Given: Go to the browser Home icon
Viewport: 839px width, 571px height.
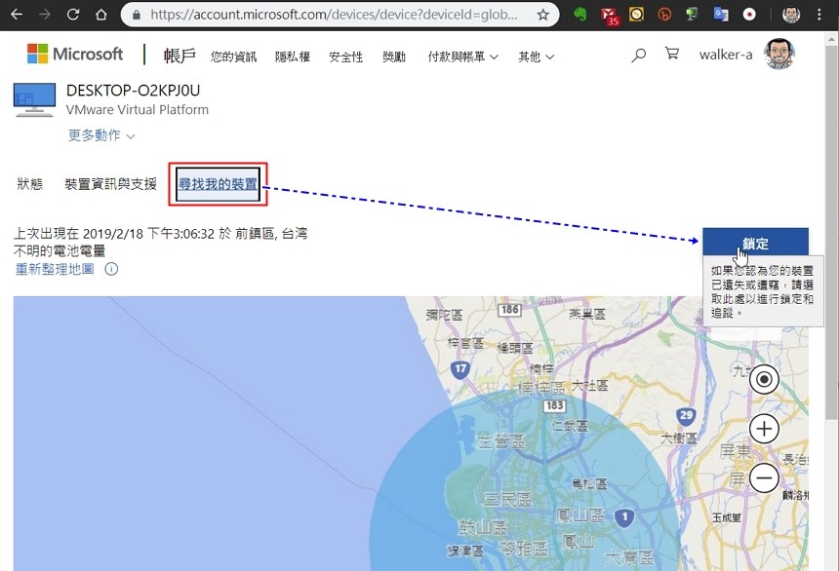Looking at the screenshot, I should [100, 15].
